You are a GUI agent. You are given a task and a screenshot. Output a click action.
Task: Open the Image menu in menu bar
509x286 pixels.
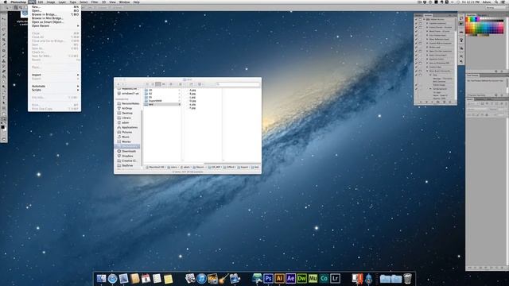click(51, 2)
